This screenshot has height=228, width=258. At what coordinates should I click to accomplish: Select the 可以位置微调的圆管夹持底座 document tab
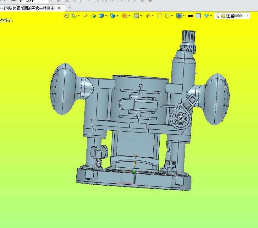(30, 8)
